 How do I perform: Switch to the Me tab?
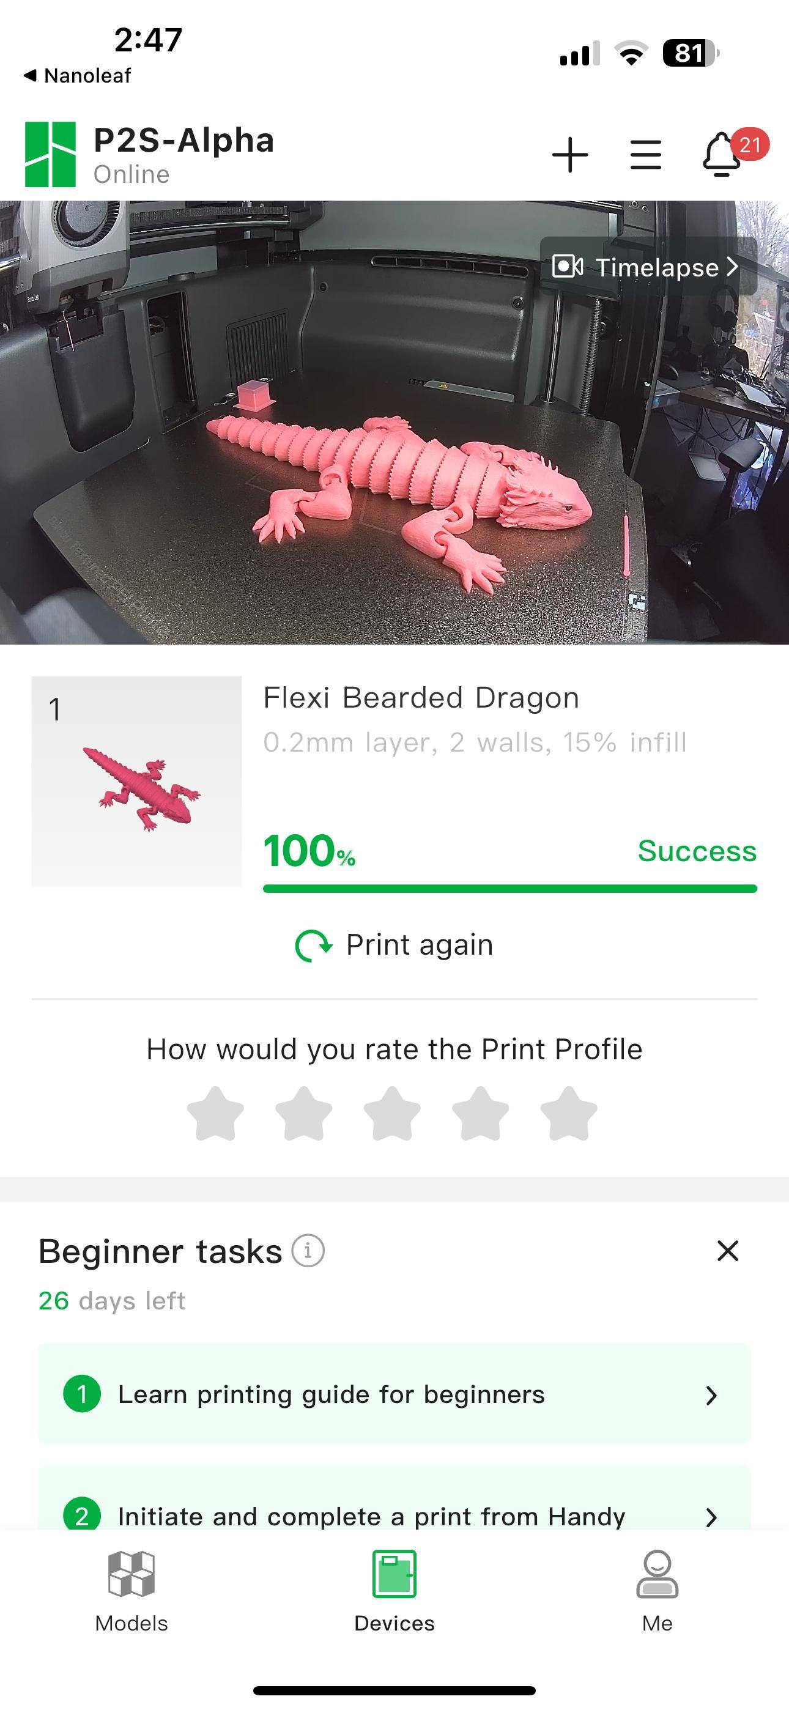click(x=657, y=1592)
